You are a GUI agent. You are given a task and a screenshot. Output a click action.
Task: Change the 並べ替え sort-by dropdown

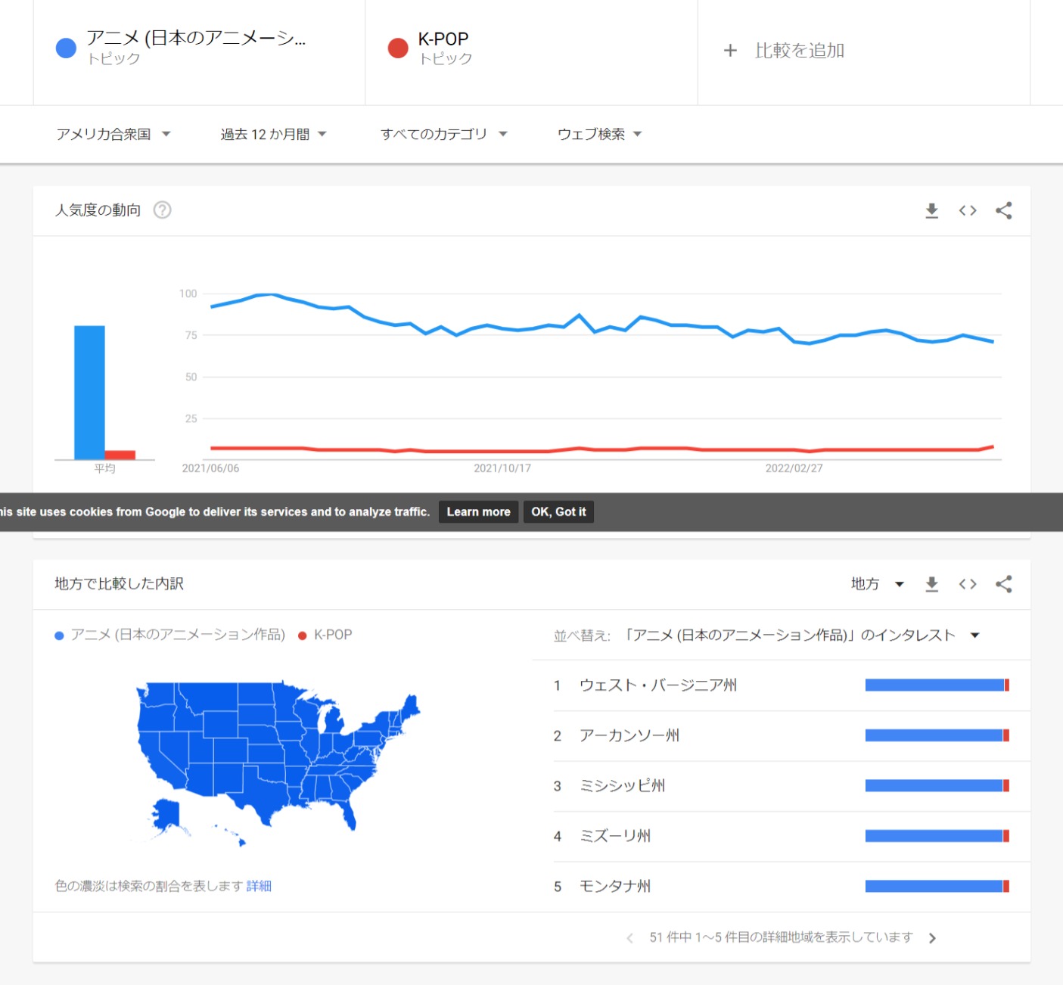tap(800, 635)
